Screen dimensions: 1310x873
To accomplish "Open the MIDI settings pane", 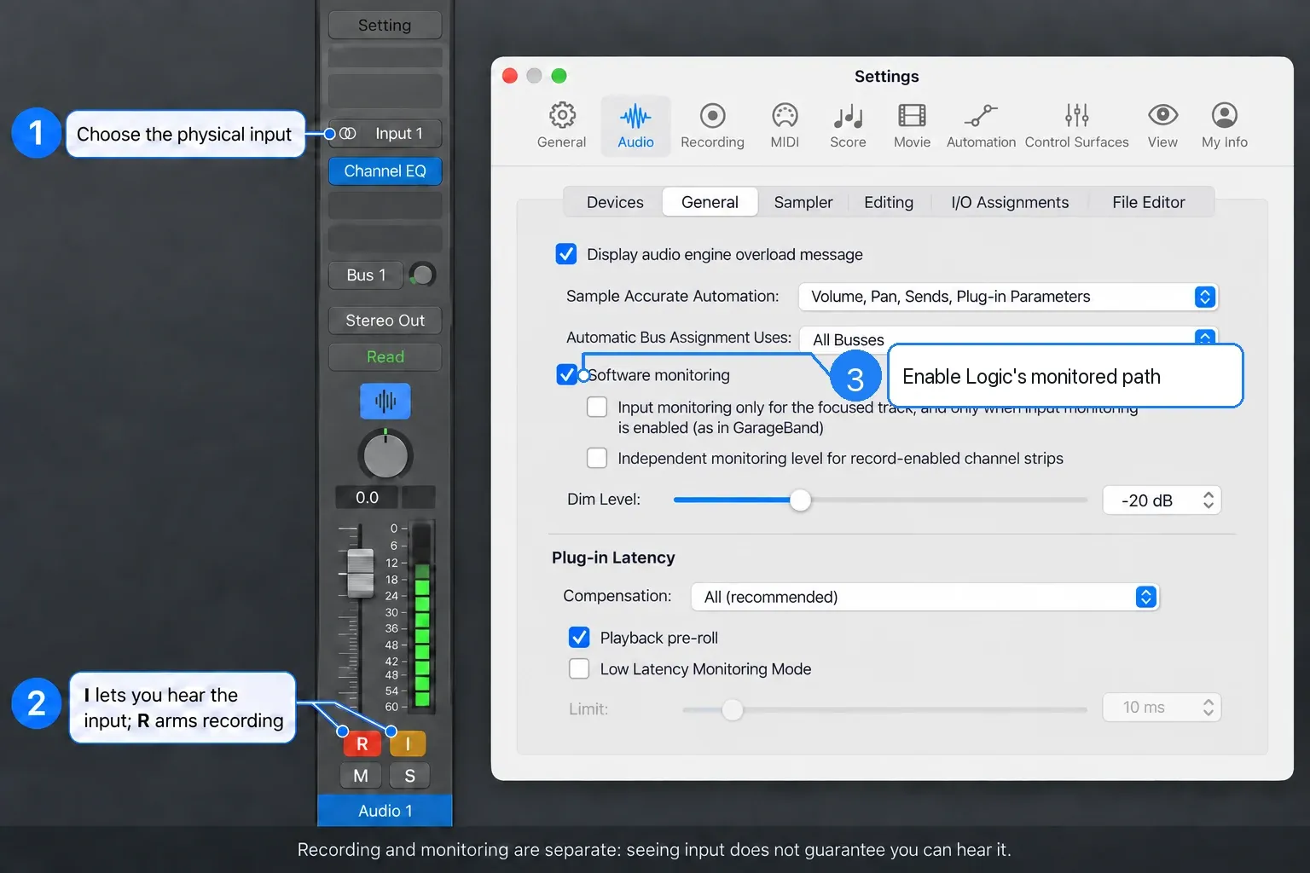I will pyautogui.click(x=785, y=125).
